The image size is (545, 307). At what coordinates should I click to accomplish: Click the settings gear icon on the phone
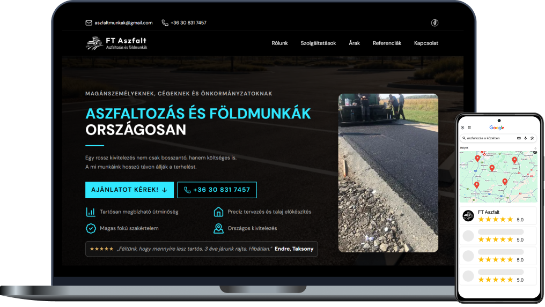click(462, 128)
